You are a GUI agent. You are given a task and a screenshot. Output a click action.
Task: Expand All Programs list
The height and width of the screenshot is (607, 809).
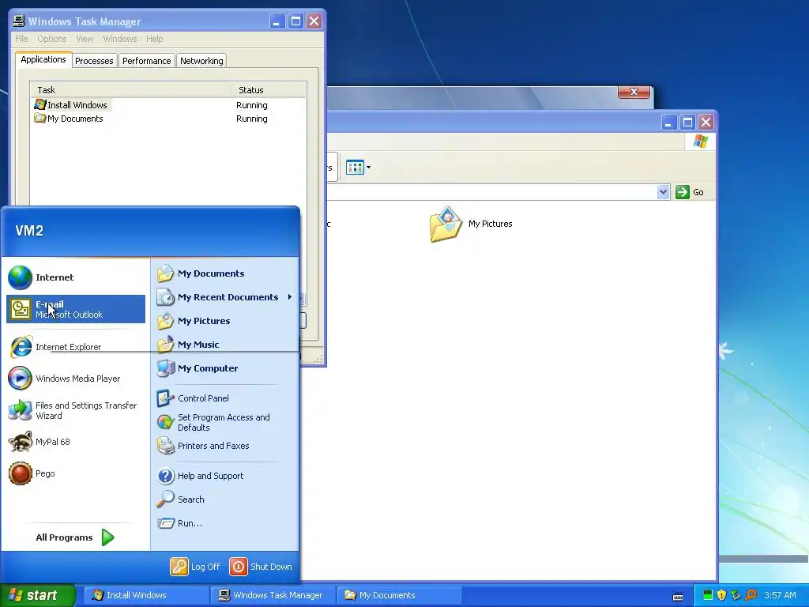point(75,537)
